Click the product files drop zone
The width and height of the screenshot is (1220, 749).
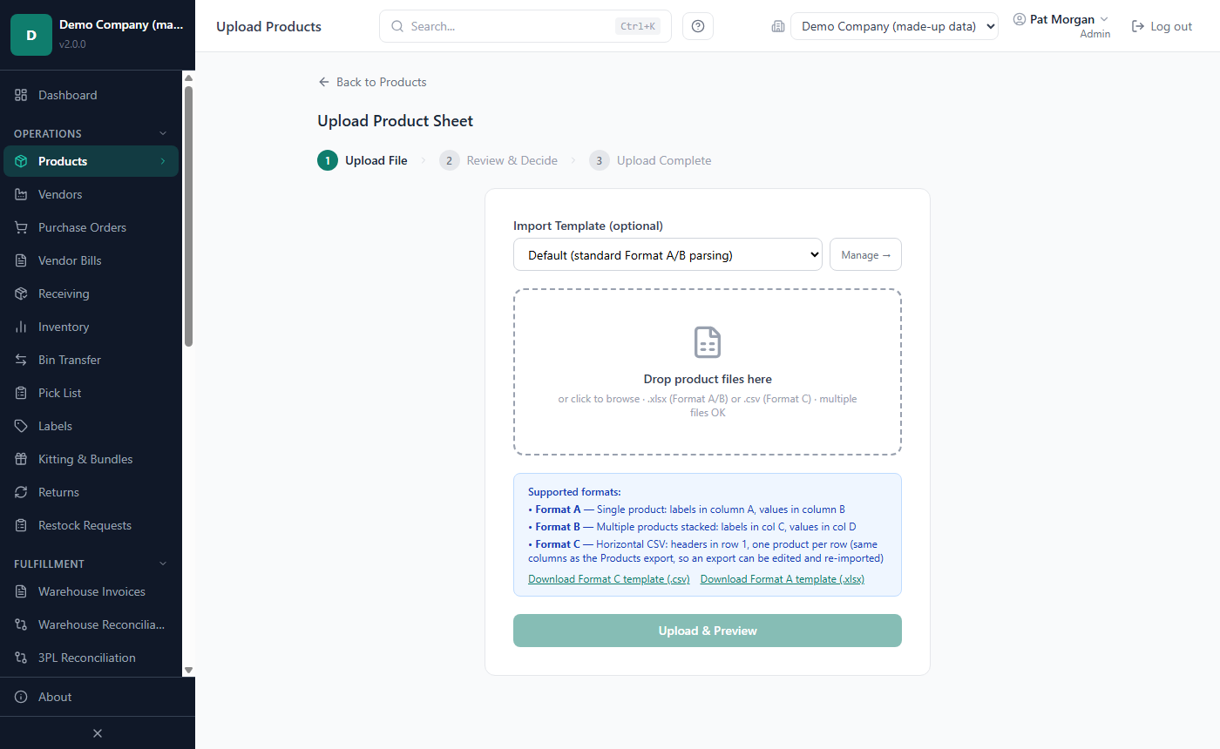click(x=708, y=372)
